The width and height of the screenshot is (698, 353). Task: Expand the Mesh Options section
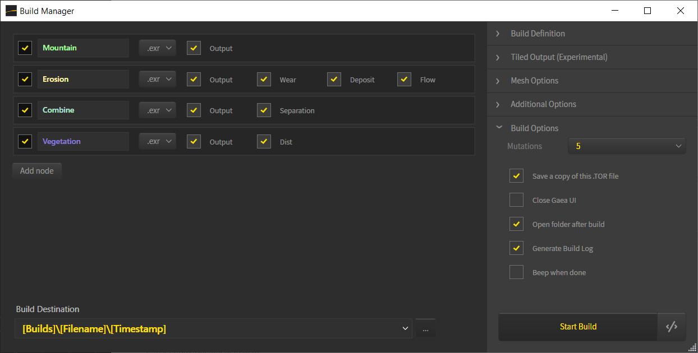pyautogui.click(x=534, y=81)
